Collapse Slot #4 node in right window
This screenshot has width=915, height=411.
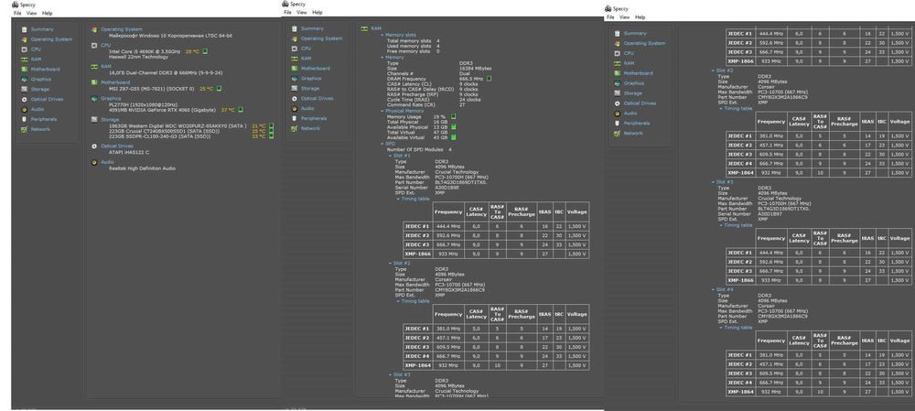click(x=713, y=289)
